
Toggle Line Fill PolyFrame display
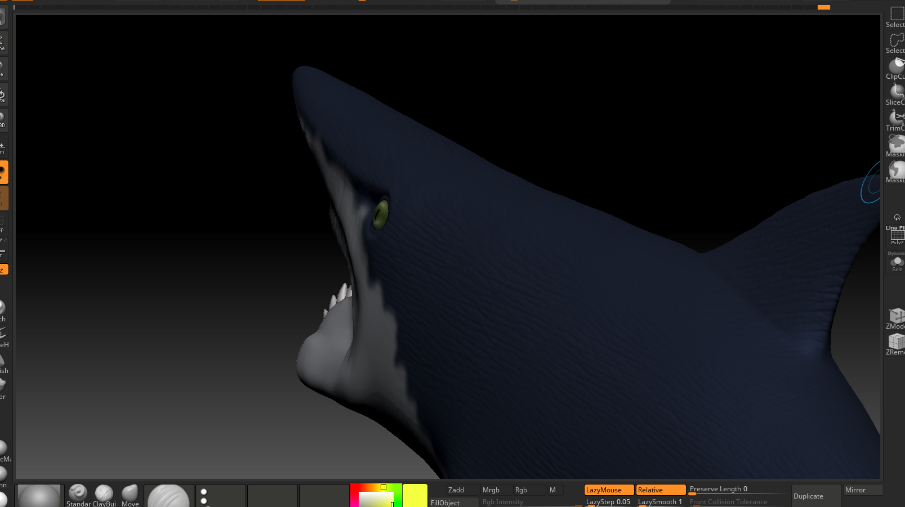[x=897, y=236]
